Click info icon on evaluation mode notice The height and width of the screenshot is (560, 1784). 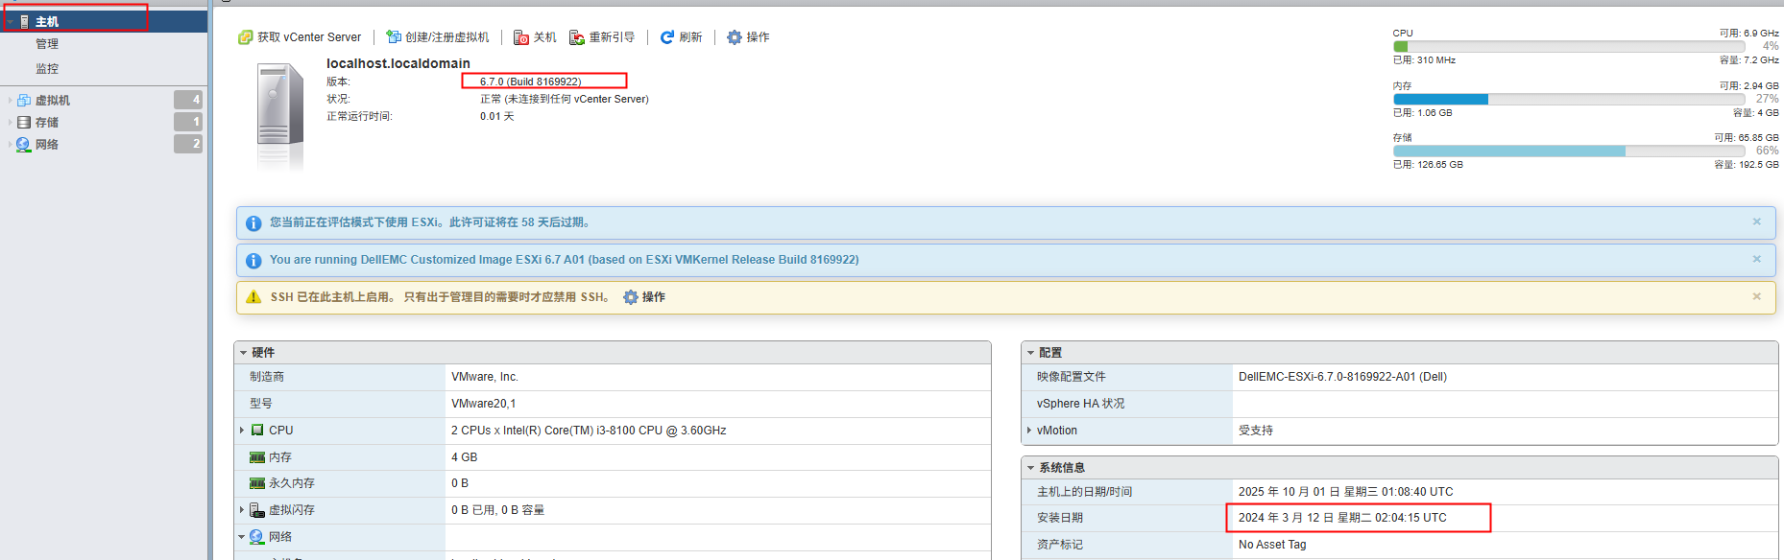point(253,223)
